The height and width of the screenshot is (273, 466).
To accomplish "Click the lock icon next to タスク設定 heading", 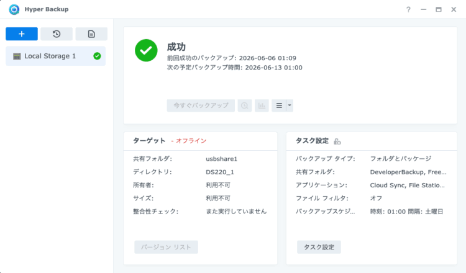I will coord(337,141).
